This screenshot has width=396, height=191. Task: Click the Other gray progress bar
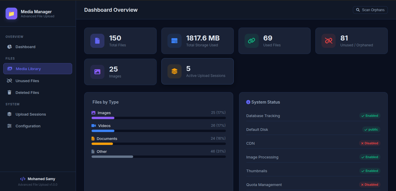click(112, 157)
